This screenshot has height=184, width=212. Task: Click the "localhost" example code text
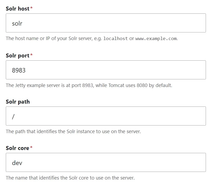[115, 38]
